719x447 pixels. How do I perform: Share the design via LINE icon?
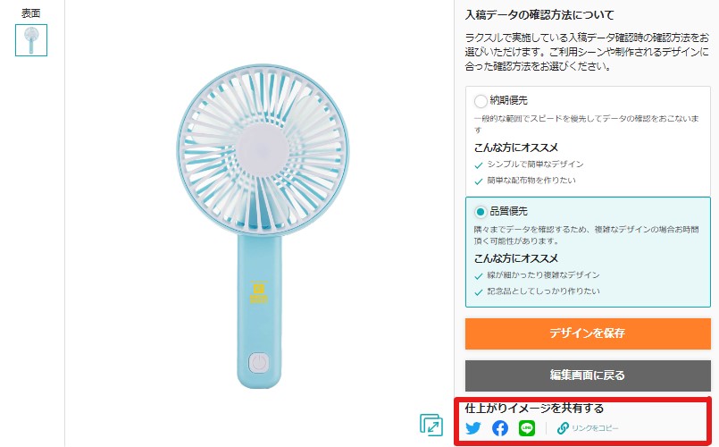coord(527,428)
